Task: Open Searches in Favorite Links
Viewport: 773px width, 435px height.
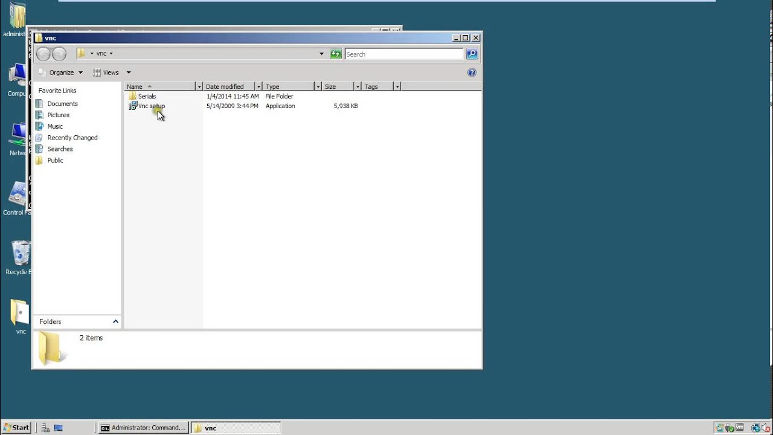Action: (x=60, y=149)
